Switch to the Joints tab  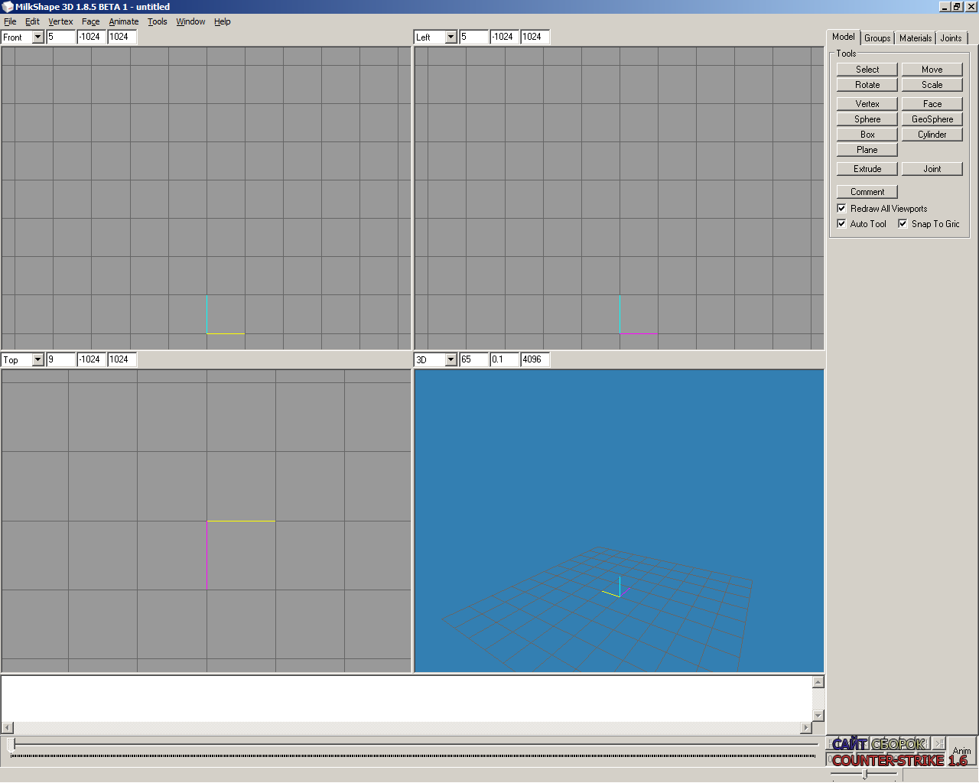(x=951, y=38)
